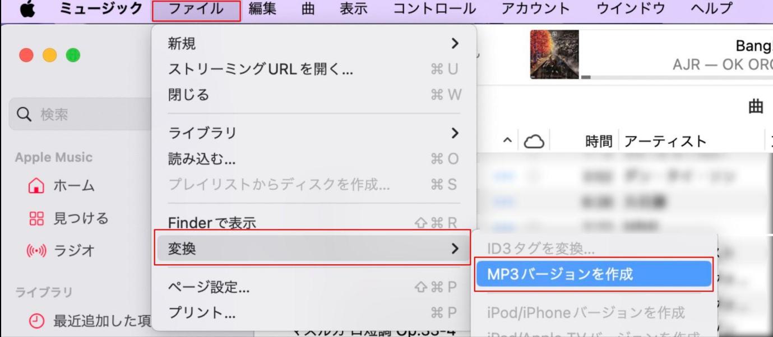Open the アカウント menu

pyautogui.click(x=536, y=10)
